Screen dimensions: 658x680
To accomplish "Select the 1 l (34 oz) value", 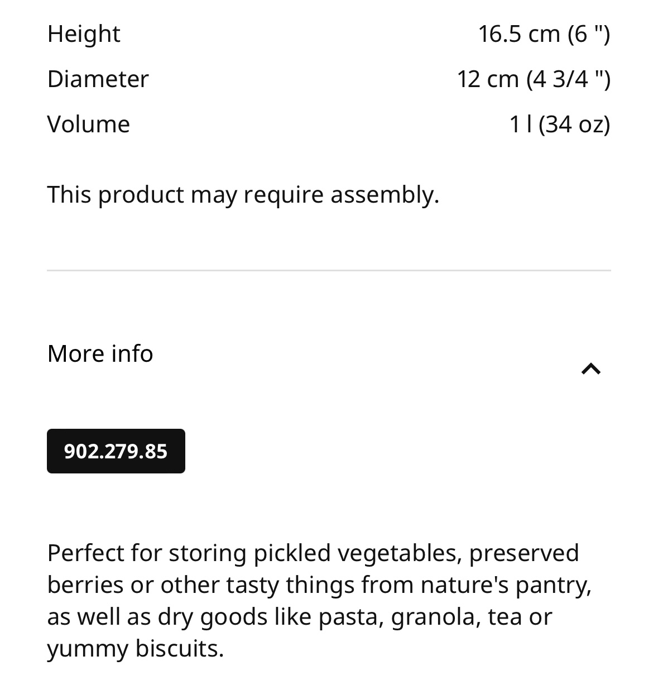I will coord(560,124).
